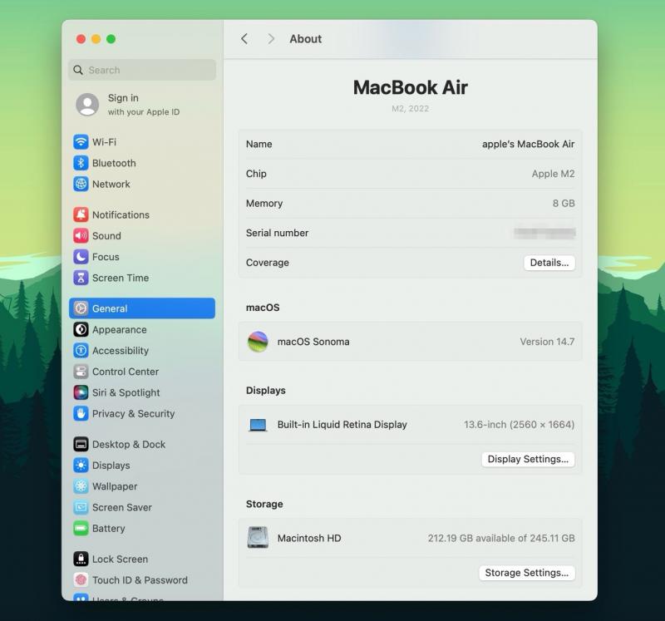Viewport: 665px width, 621px height.
Task: Click the Siri & Spotlight icon
Action: click(81, 392)
